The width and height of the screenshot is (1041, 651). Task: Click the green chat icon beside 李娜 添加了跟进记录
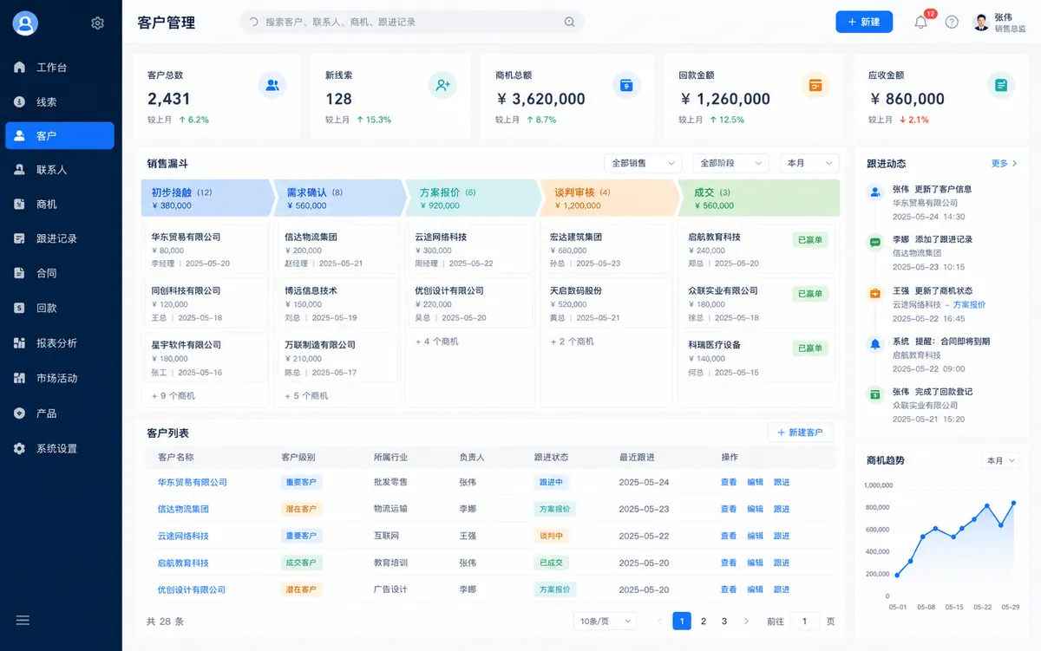875,243
